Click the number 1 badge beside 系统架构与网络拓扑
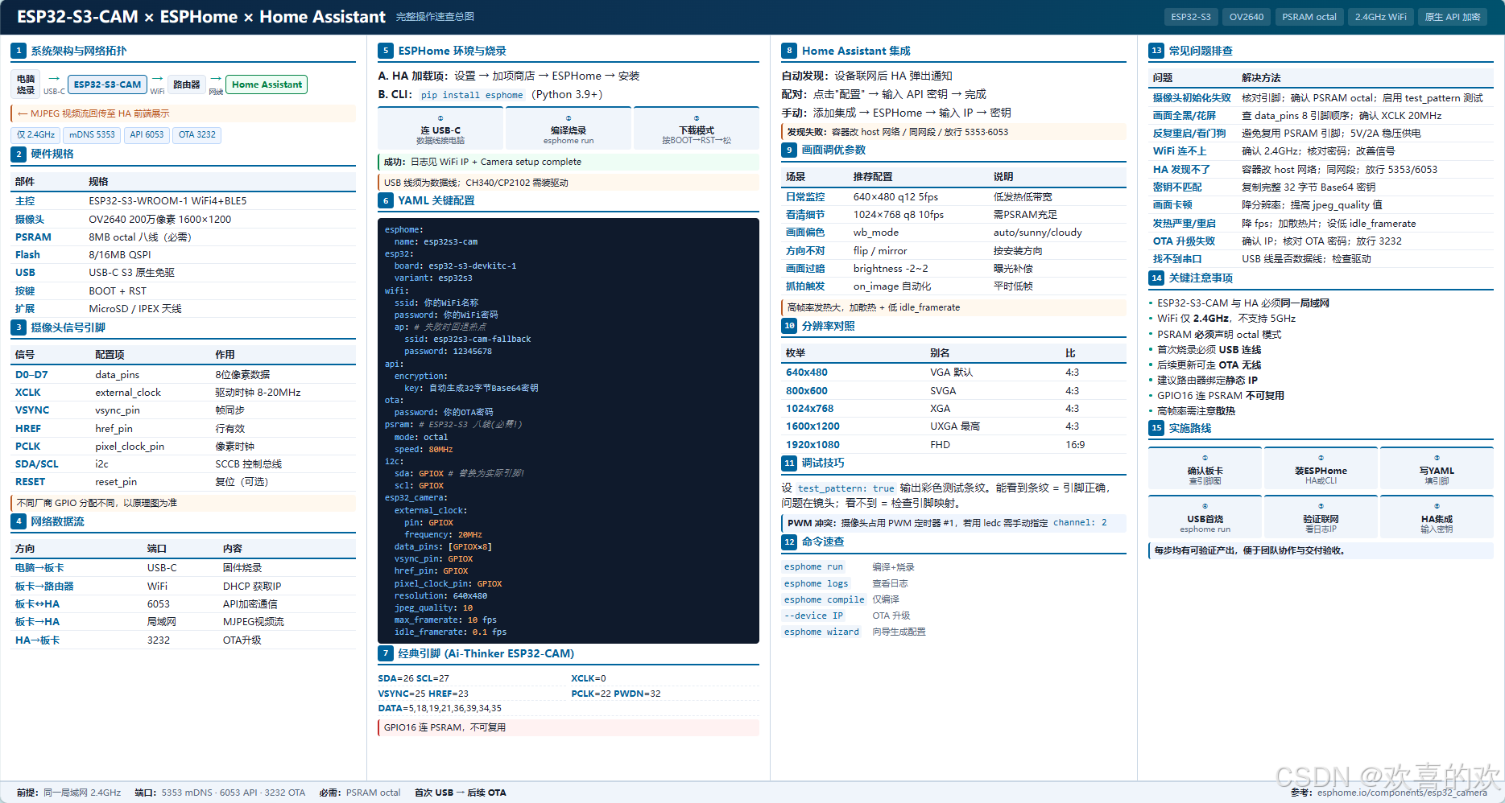1505x803 pixels. pos(19,51)
